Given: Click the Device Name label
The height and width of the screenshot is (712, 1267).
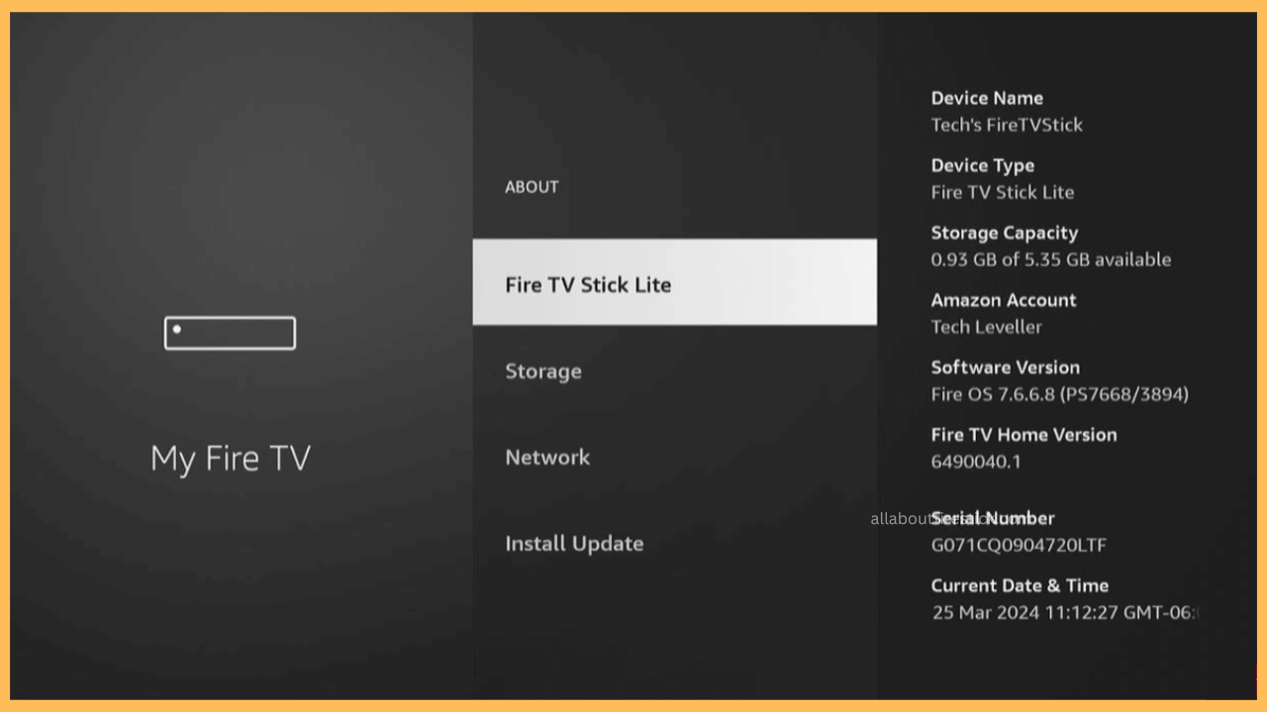Looking at the screenshot, I should (987, 98).
